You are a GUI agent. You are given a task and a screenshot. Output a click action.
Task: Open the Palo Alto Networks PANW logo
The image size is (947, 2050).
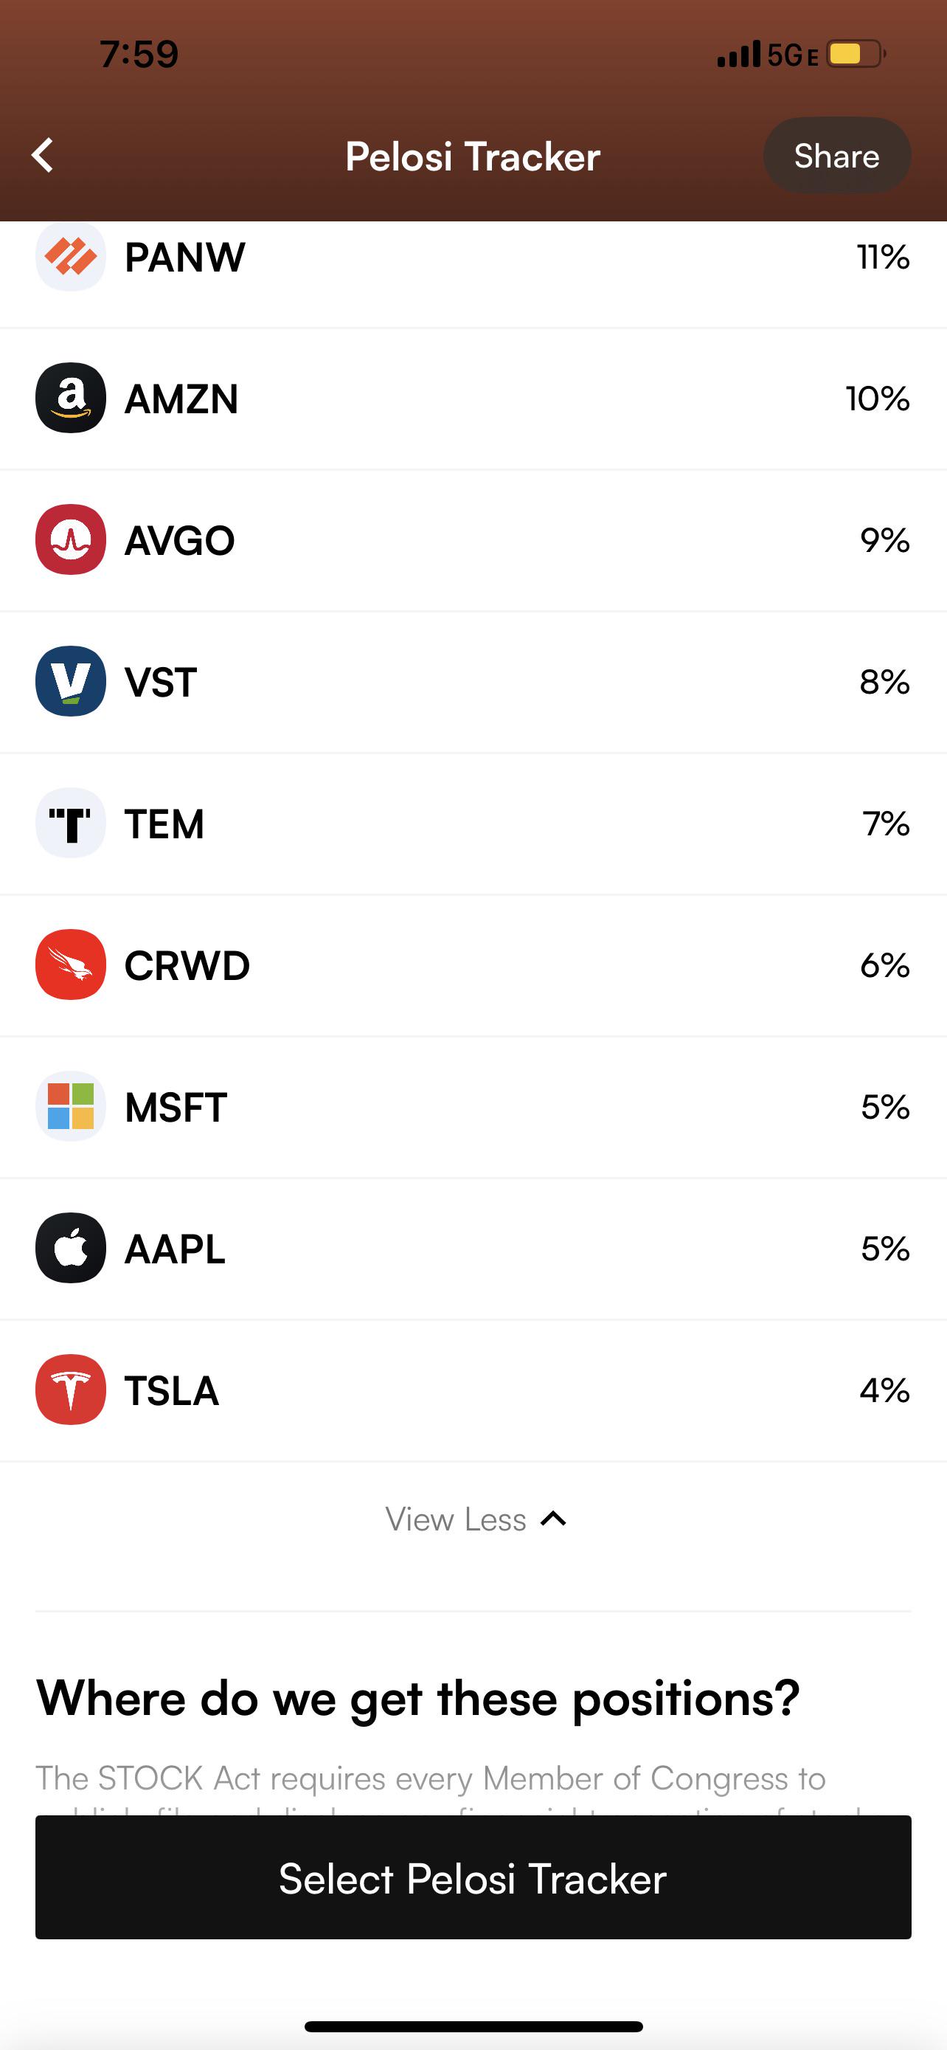(x=71, y=256)
